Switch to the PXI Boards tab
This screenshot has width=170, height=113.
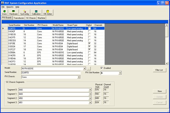point(7,18)
